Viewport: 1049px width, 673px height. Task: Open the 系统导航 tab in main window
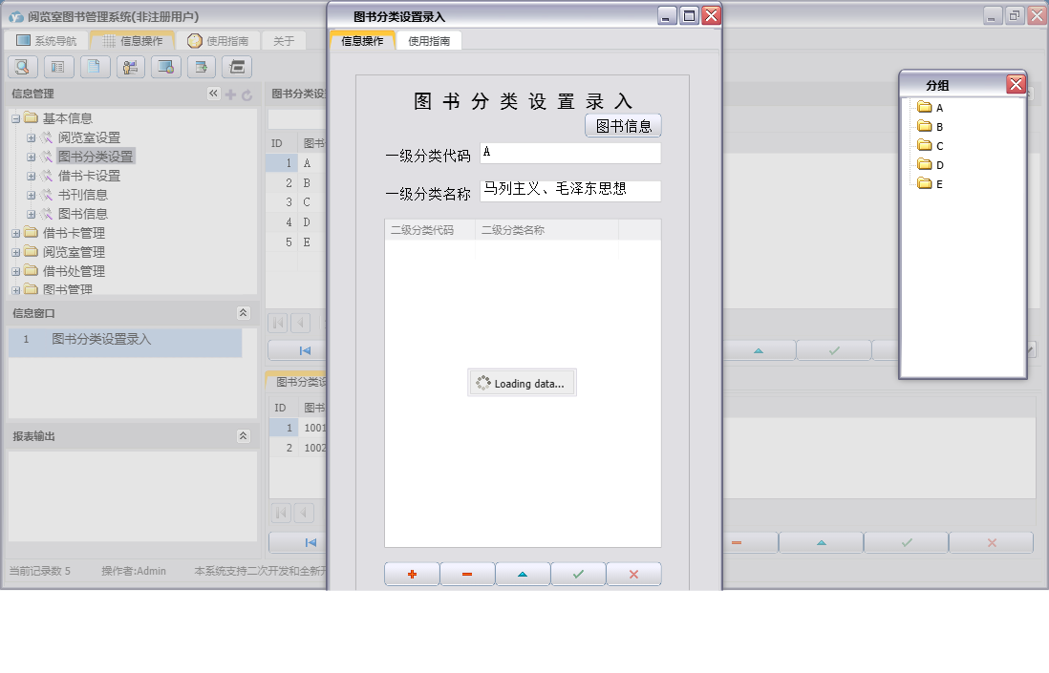click(48, 41)
